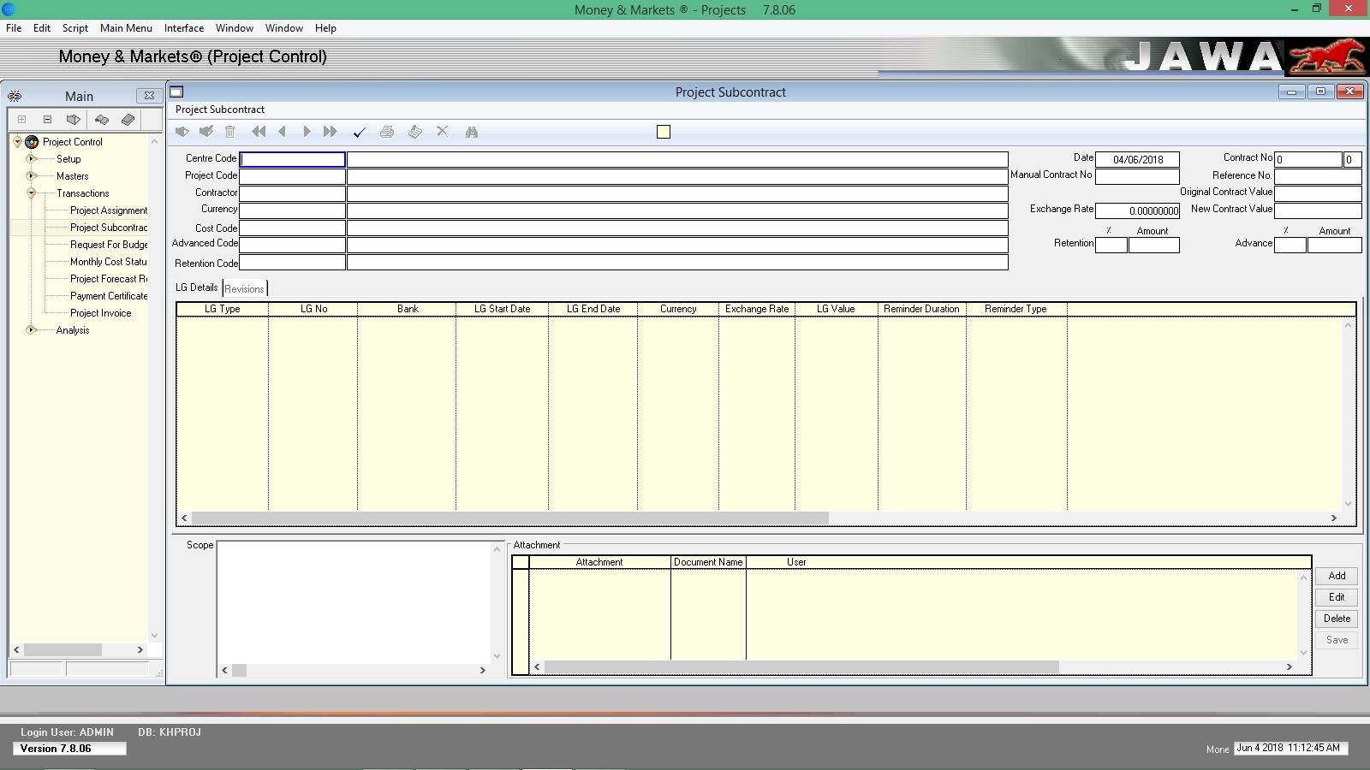The width and height of the screenshot is (1370, 770).
Task: Click the expand-all plus icon in Main panel
Action: pyautogui.click(x=22, y=120)
